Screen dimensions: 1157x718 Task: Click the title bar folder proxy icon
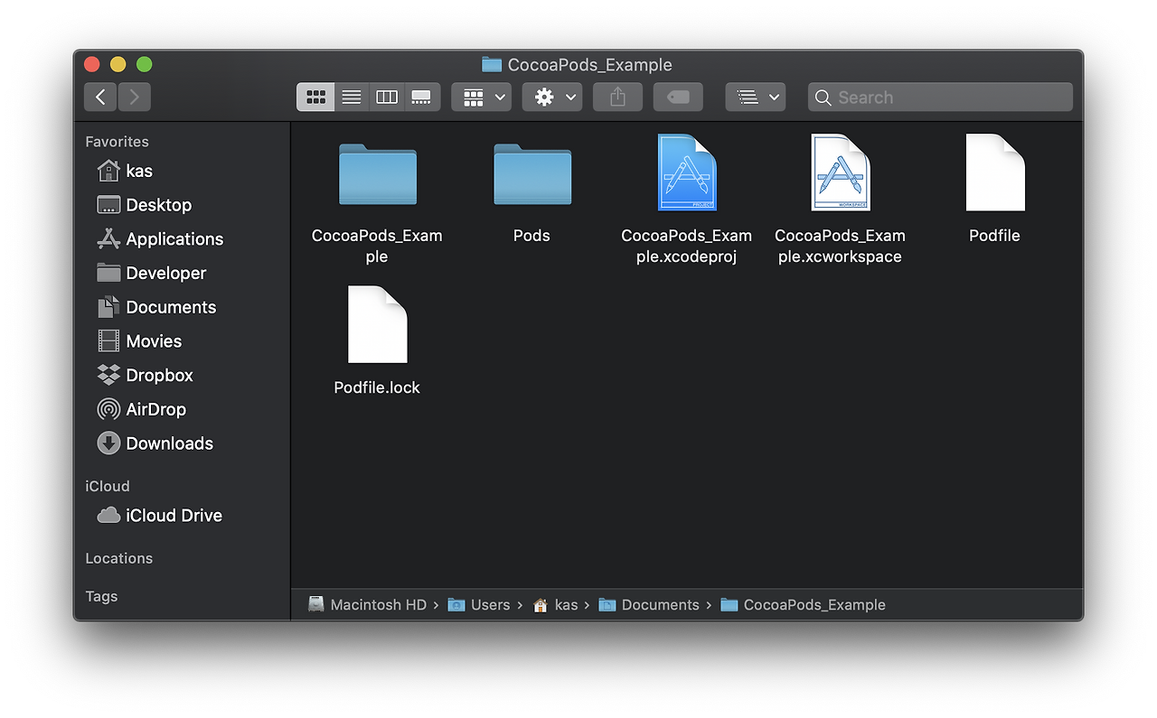[x=492, y=64]
